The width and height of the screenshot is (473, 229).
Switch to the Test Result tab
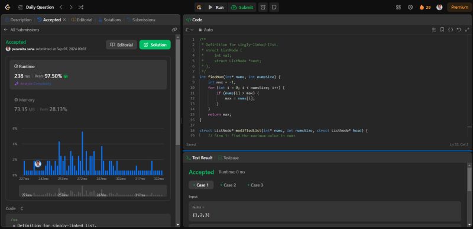pos(199,158)
